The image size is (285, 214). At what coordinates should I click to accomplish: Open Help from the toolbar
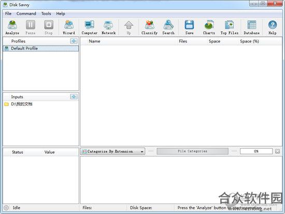tap(273, 27)
